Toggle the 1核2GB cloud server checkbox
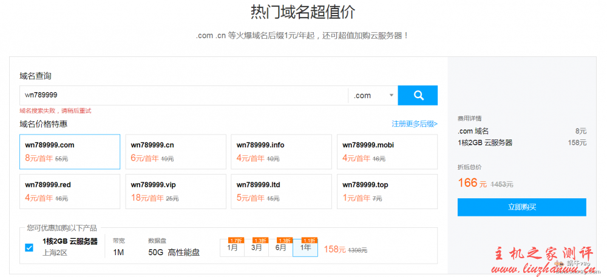This screenshot has width=607, height=277. click(29, 247)
